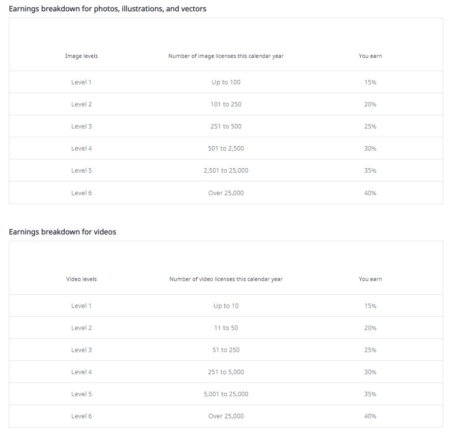The image size is (453, 433).
Task: Select 'Level 4' in the image levels table
Action: (81, 149)
